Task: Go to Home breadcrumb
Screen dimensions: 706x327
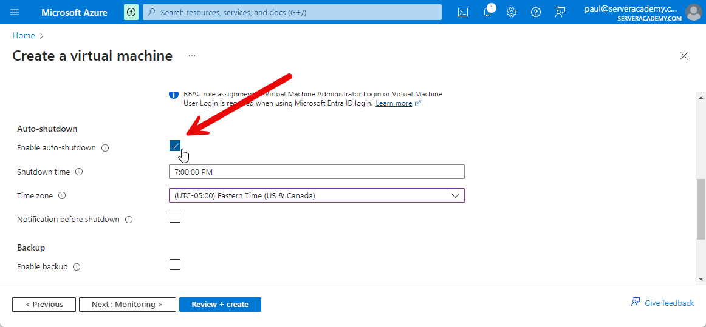Action: [24, 36]
